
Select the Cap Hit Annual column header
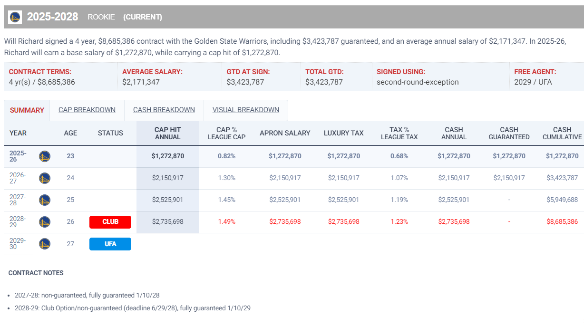coord(168,133)
